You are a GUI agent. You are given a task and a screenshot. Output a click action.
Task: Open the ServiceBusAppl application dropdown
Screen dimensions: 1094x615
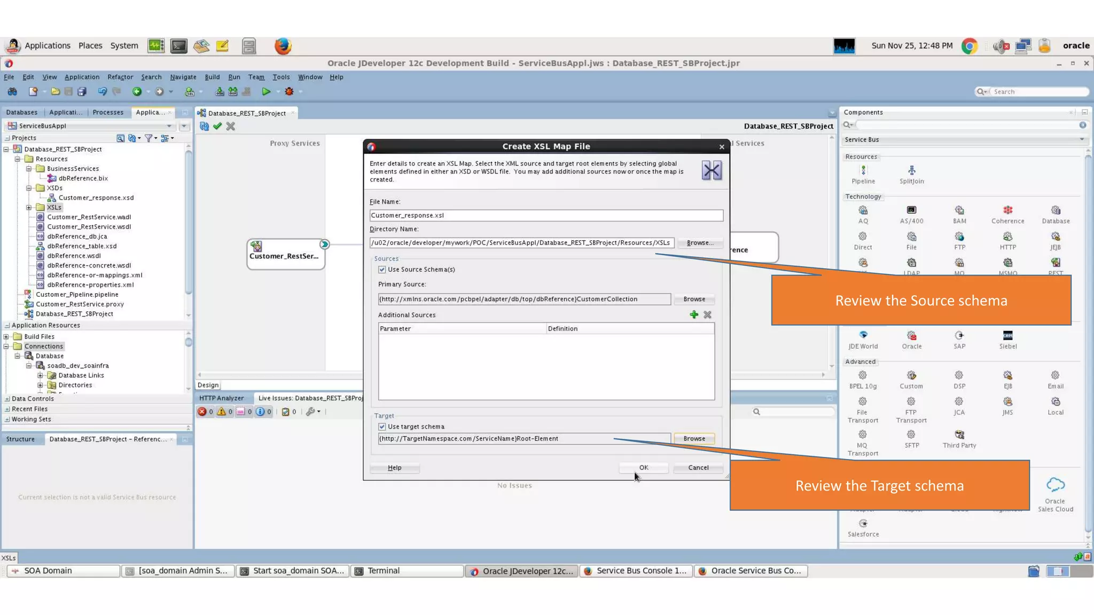coord(169,126)
